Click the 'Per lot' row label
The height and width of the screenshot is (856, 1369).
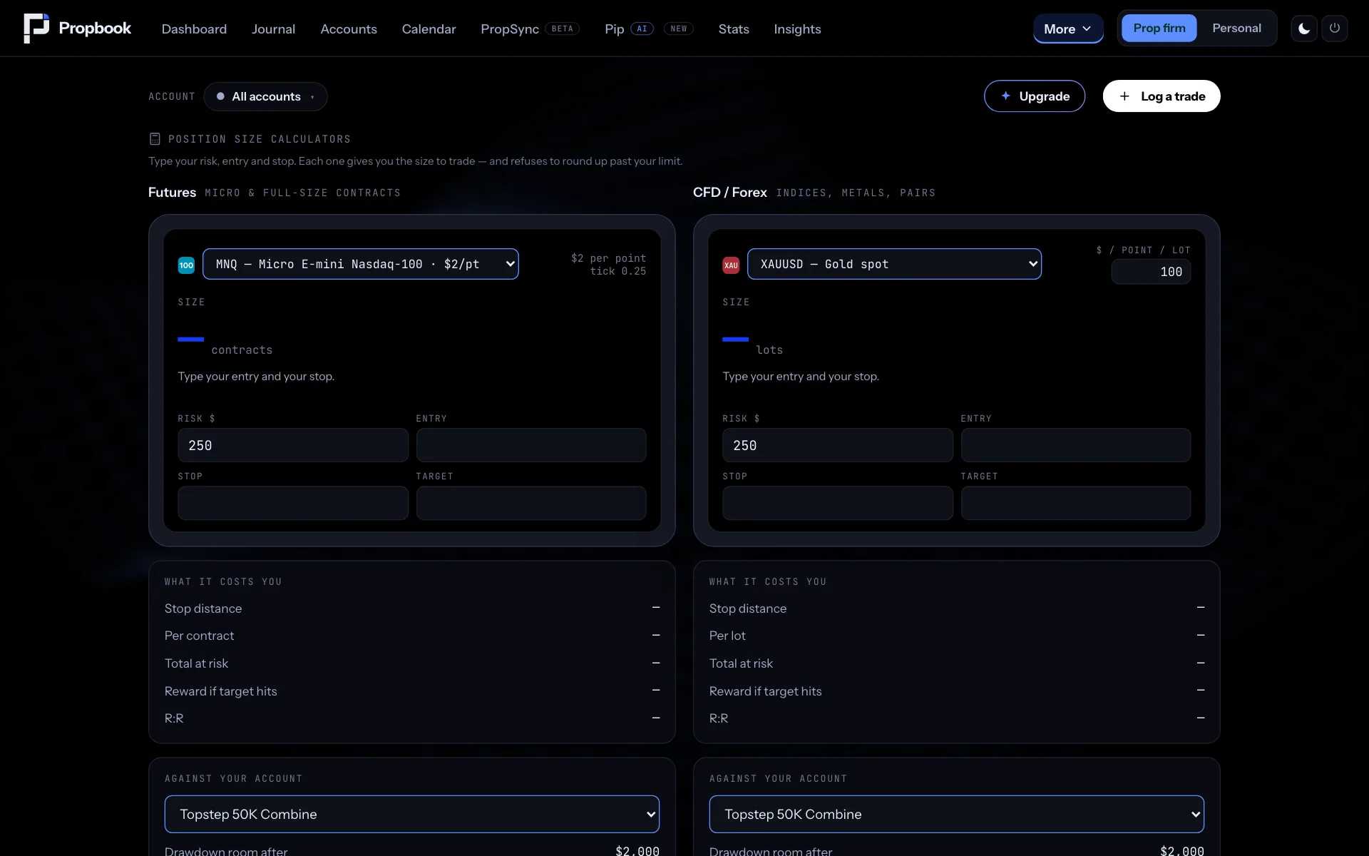click(727, 636)
